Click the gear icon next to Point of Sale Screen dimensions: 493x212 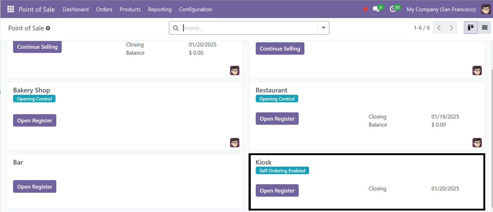48,28
